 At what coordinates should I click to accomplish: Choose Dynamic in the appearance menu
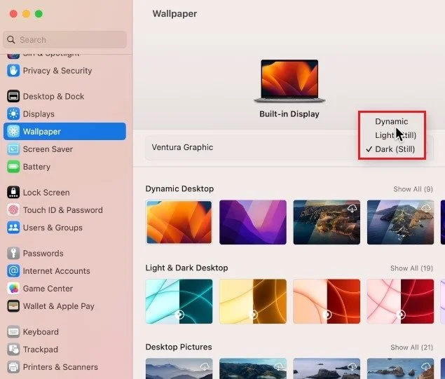[392, 121]
